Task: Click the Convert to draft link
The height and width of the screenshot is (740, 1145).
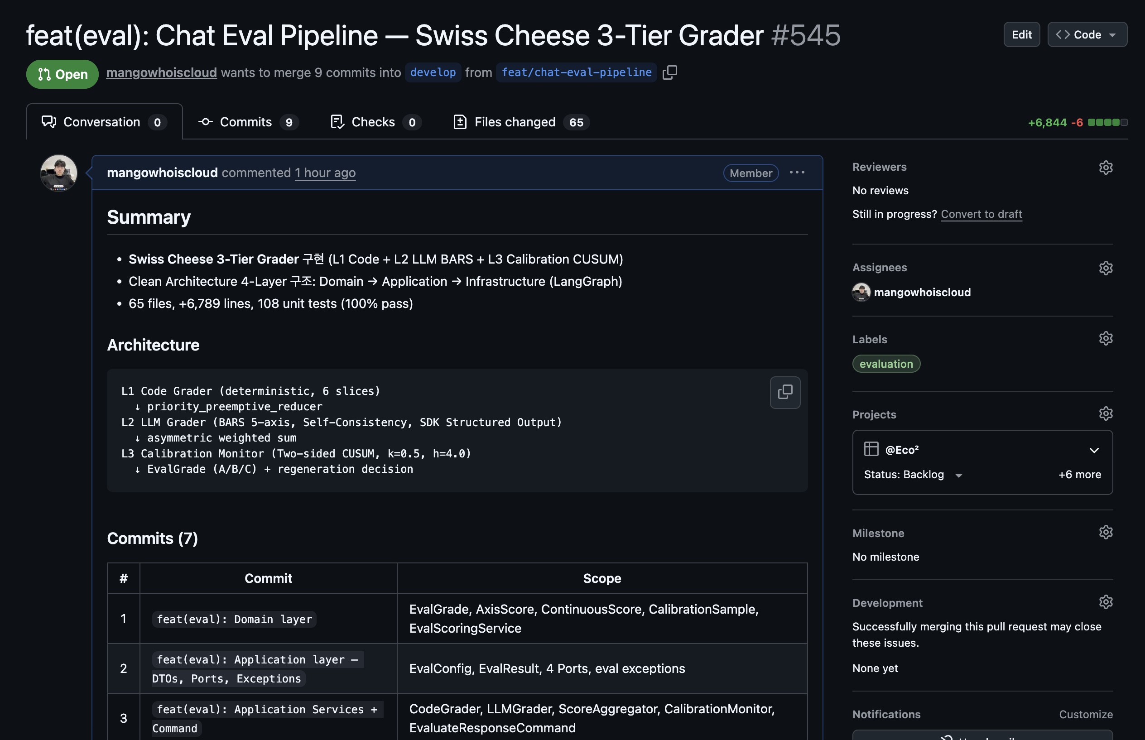Action: pos(981,214)
